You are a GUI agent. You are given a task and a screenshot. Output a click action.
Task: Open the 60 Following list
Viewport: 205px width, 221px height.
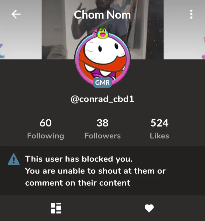point(46,129)
